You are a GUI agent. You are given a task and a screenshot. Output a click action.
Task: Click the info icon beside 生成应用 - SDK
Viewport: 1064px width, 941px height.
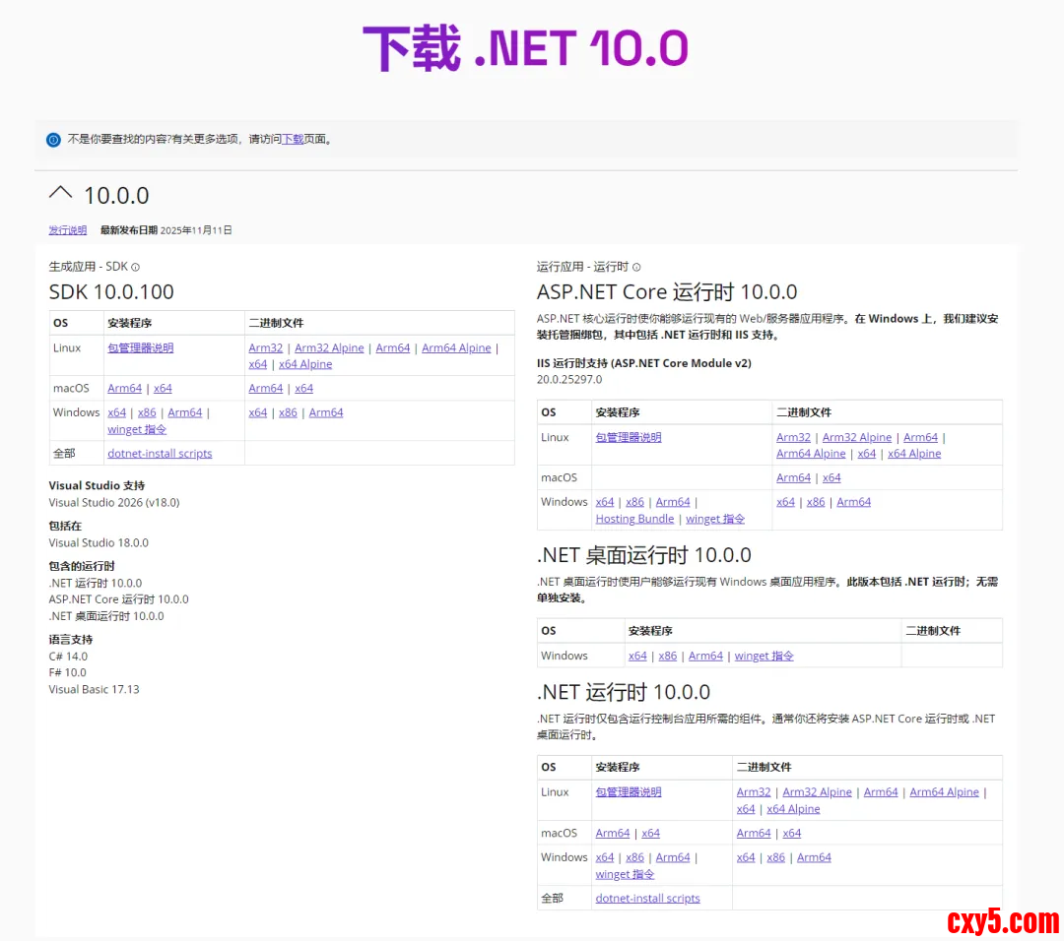tap(136, 267)
